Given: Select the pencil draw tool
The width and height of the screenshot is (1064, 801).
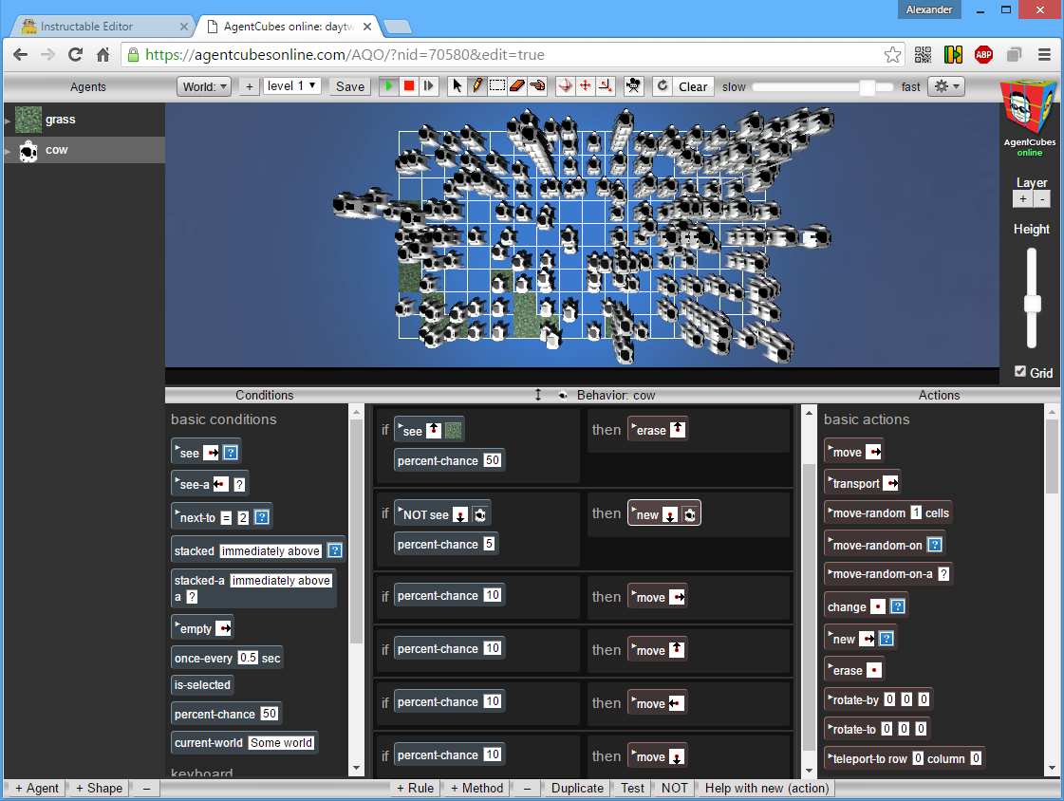Looking at the screenshot, I should [477, 86].
